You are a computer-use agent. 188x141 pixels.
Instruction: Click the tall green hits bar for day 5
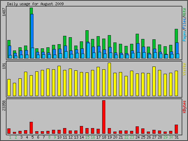point(31,11)
